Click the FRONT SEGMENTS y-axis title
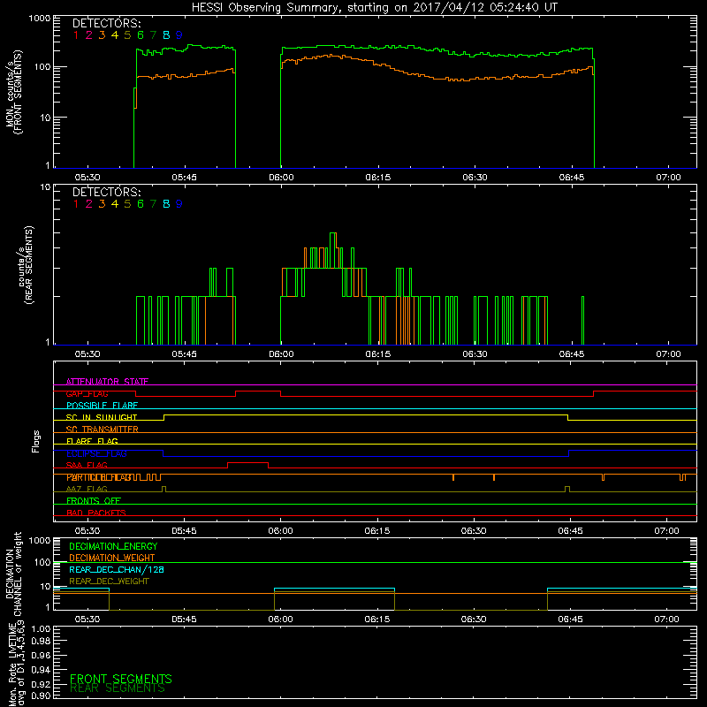The image size is (707, 707). click(x=14, y=92)
